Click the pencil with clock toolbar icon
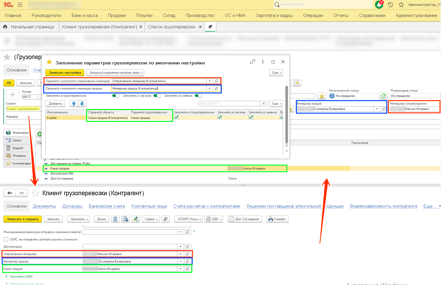The height and width of the screenshot is (285, 441). (136, 219)
